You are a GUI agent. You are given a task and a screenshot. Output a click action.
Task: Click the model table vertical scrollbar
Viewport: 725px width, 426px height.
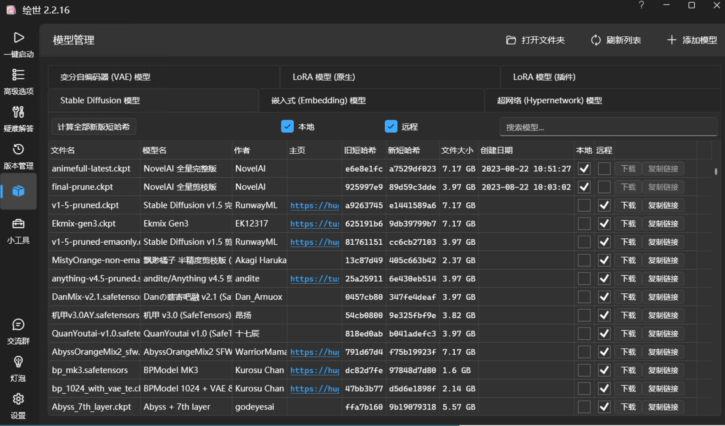coord(716,171)
